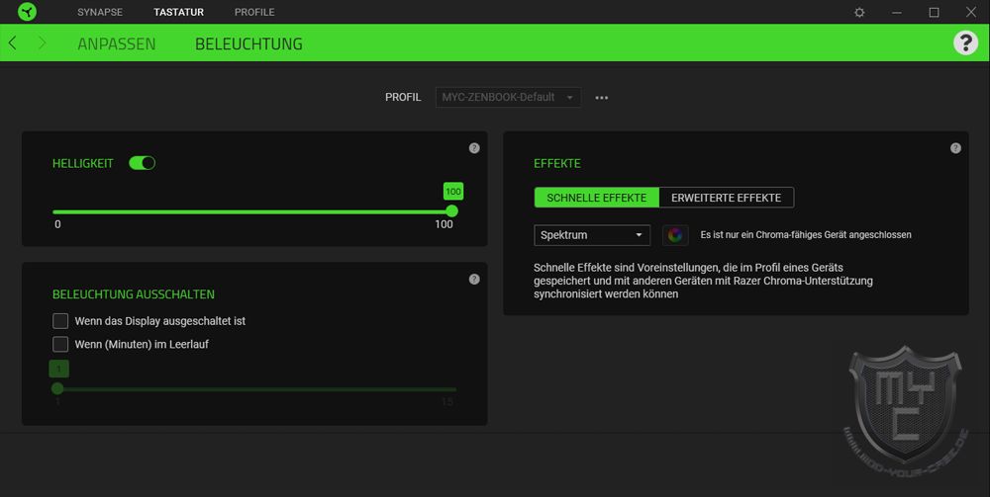The height and width of the screenshot is (497, 990).
Task: Open settings via the gear icon
Action: pos(859,12)
